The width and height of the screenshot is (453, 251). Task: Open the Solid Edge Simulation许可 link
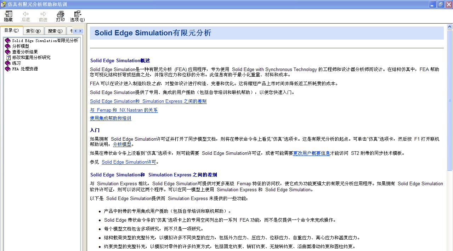click(129, 162)
